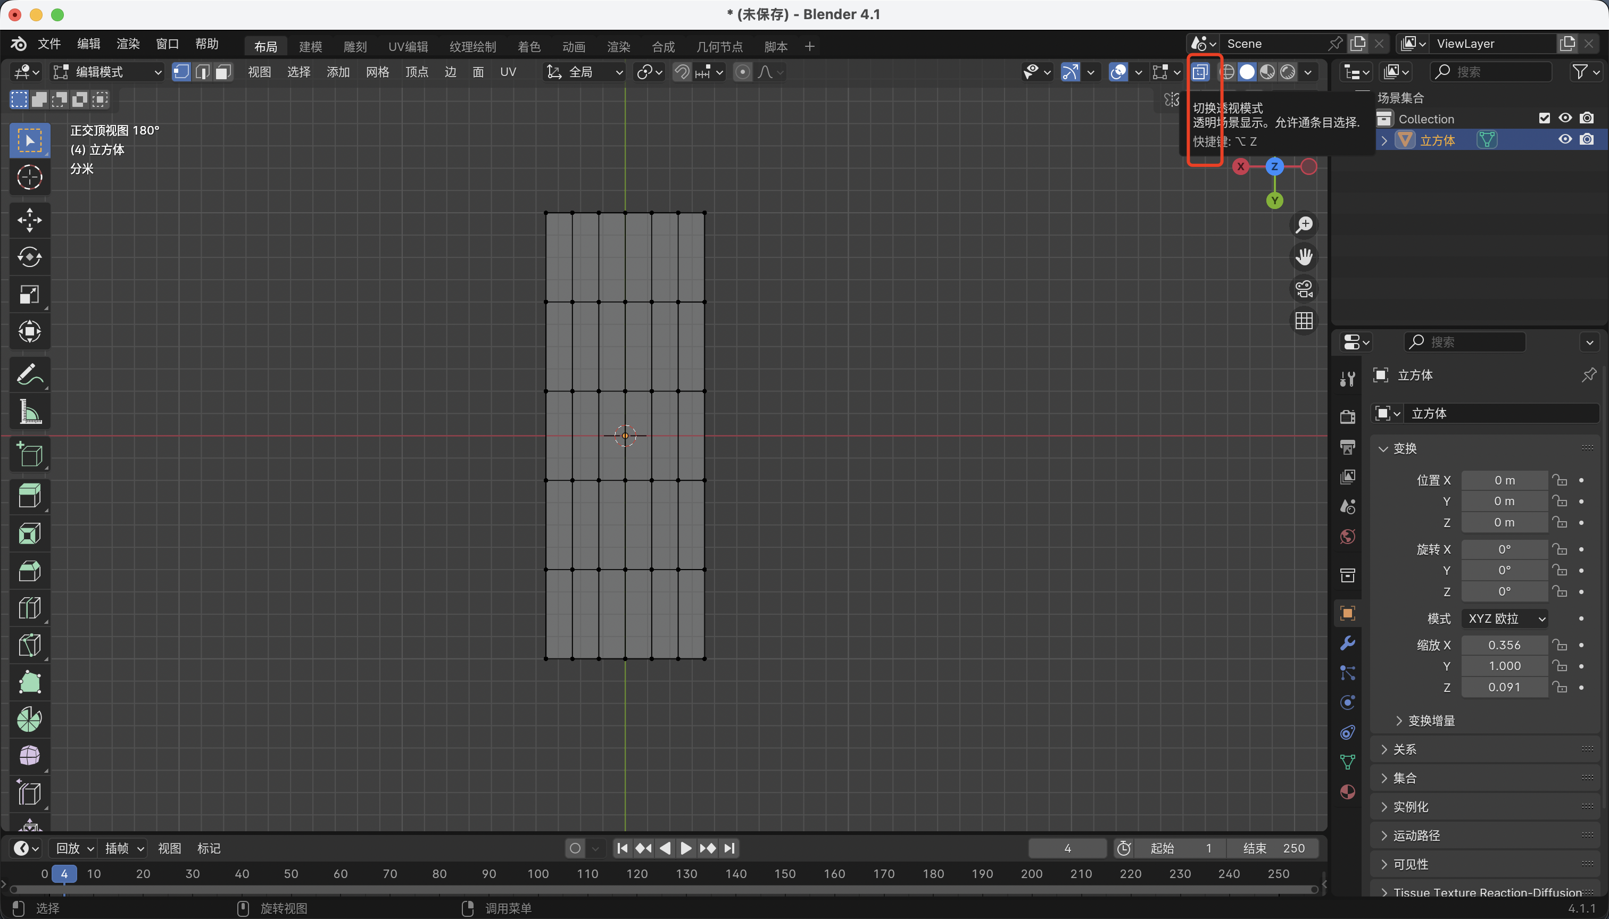Uncheck Collection exclude checkbox
The width and height of the screenshot is (1609, 919).
pyautogui.click(x=1544, y=119)
